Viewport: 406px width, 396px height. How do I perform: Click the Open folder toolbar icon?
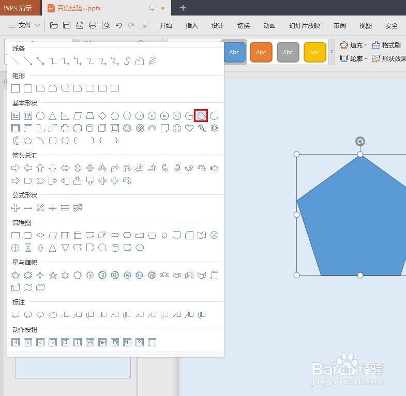54,25
